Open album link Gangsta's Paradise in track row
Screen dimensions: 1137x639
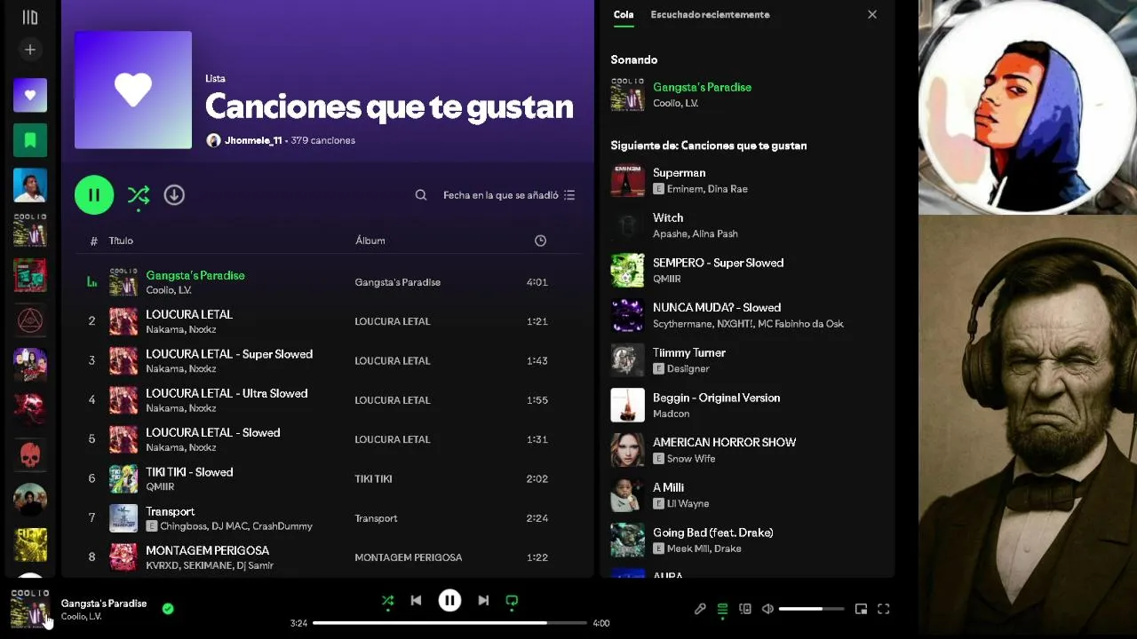click(x=397, y=282)
